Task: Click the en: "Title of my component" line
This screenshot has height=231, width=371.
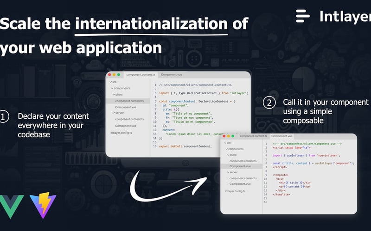Action: pyautogui.click(x=189, y=114)
